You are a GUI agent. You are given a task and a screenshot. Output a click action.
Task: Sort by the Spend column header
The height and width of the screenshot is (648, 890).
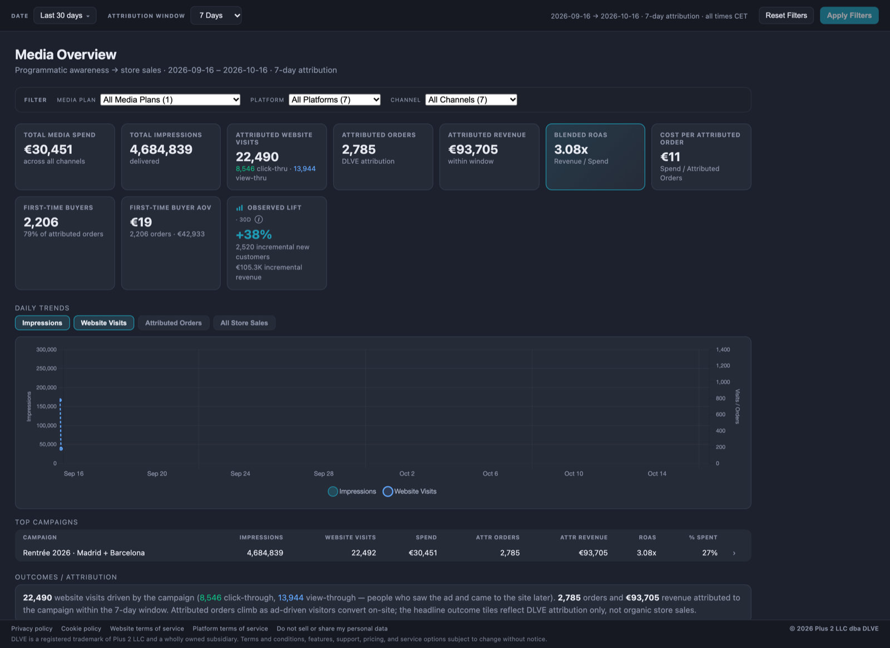click(x=426, y=537)
